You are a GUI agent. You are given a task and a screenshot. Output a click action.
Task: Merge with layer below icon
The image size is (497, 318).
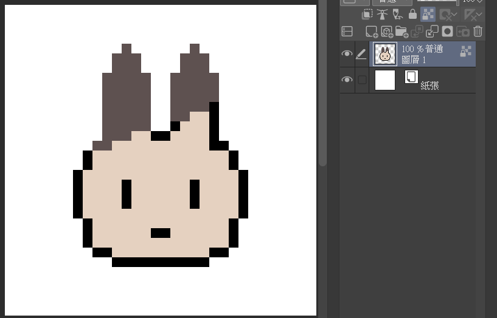pos(432,32)
